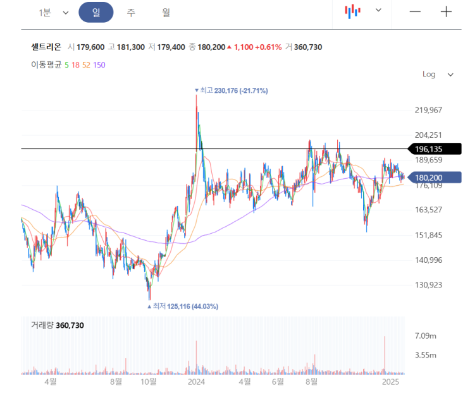The height and width of the screenshot is (393, 470).
Task: Click the 180,200 current price tag
Action: click(x=435, y=178)
